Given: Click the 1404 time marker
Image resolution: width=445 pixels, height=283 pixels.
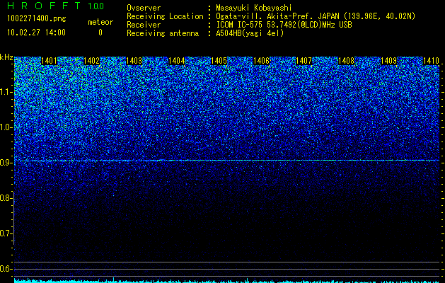Looking at the screenshot, I should click(177, 61).
